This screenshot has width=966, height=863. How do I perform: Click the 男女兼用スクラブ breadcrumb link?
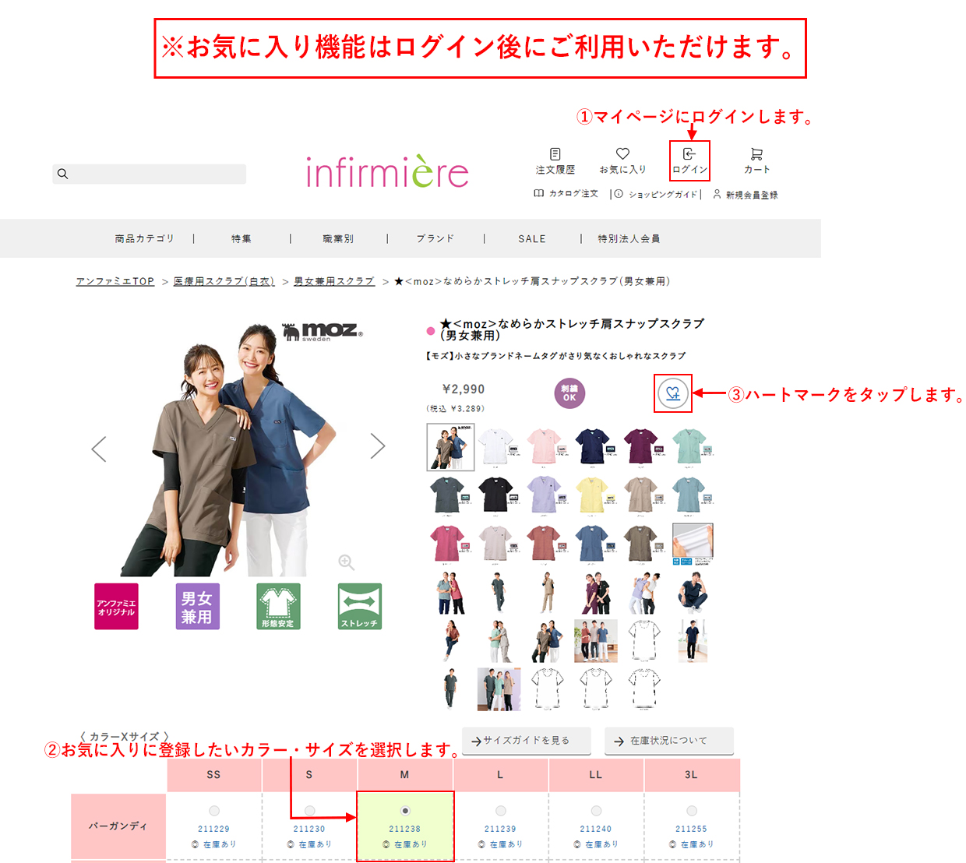pos(333,281)
